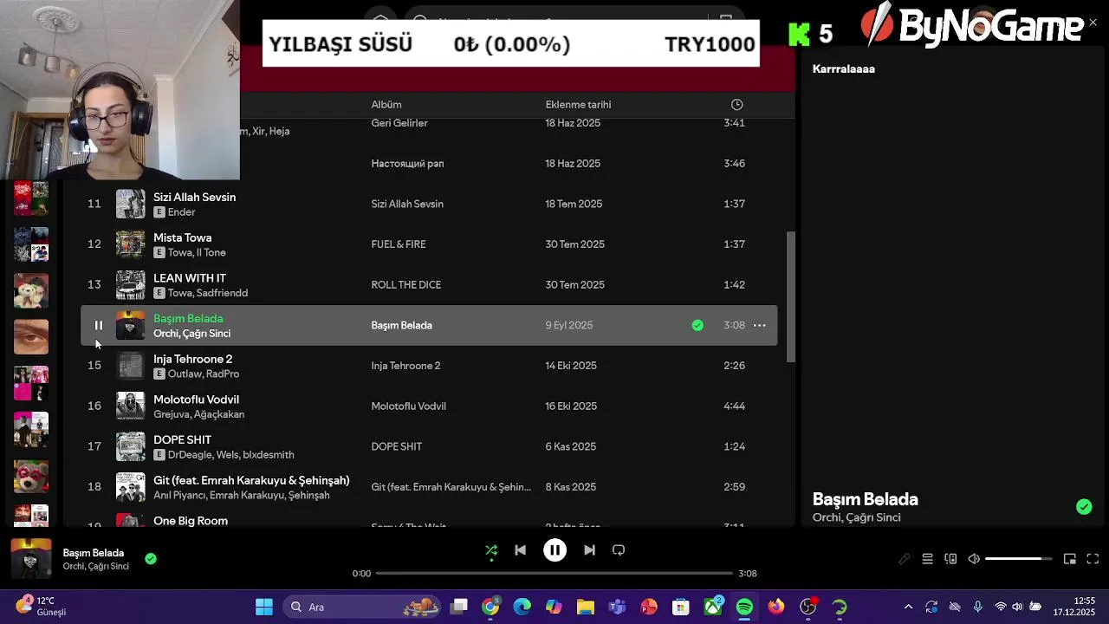This screenshot has width=1109, height=624.
Task: Open artist link Towa, Sadfriendd
Action: click(208, 293)
